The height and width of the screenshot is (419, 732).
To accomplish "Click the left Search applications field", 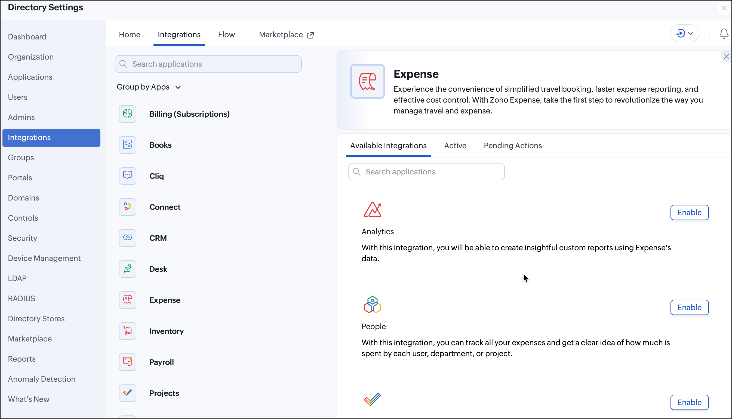I will (x=208, y=64).
